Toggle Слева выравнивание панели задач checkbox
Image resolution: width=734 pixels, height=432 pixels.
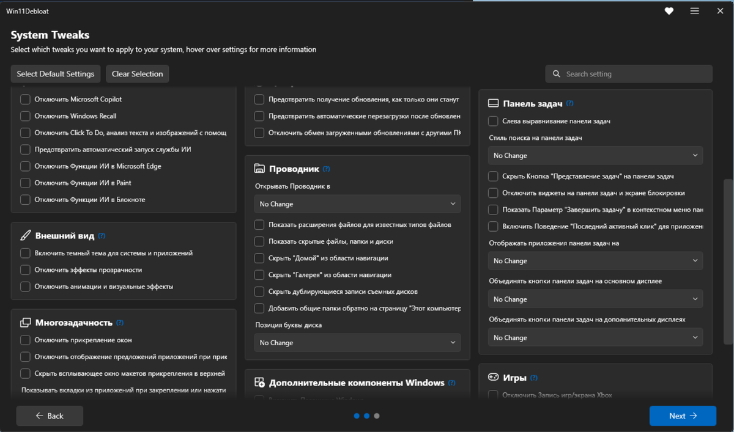[x=493, y=122]
